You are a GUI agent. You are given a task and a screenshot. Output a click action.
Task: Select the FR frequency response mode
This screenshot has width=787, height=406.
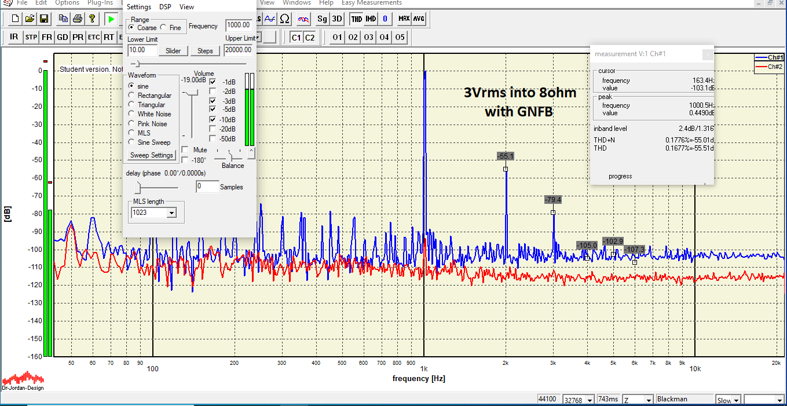[46, 37]
